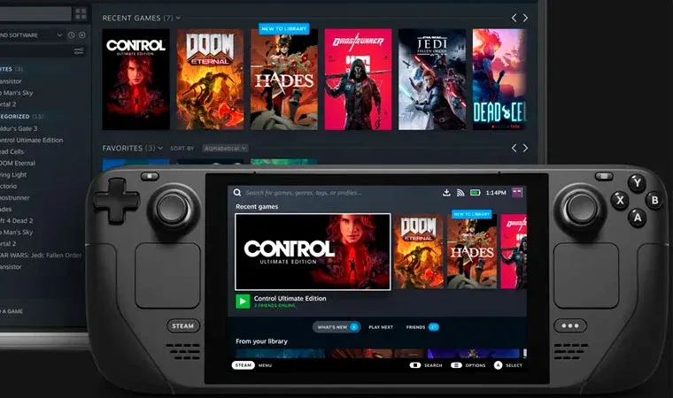The image size is (673, 398).
Task: Click Control Ultimate Edition title on Deck
Action: pos(290,298)
